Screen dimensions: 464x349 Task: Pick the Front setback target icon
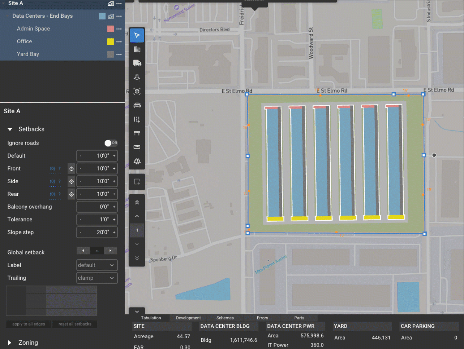[72, 169]
